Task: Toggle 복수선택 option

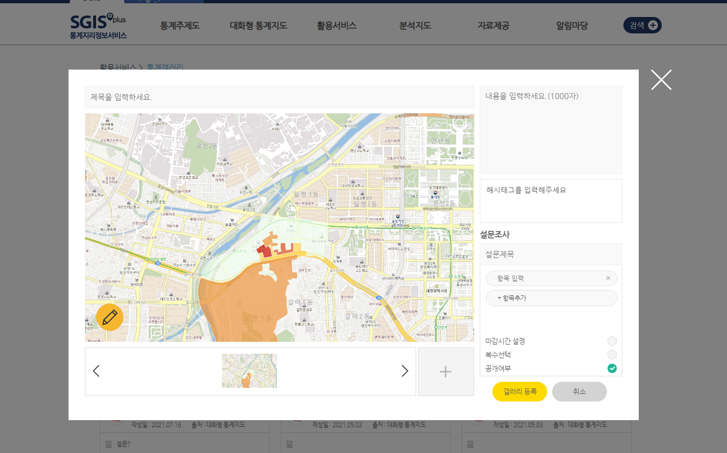Action: 612,354
